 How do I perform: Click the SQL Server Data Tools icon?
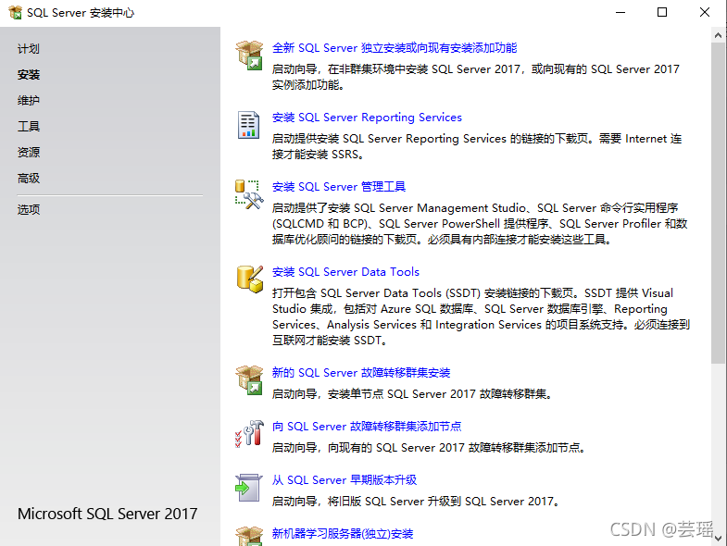tap(249, 279)
